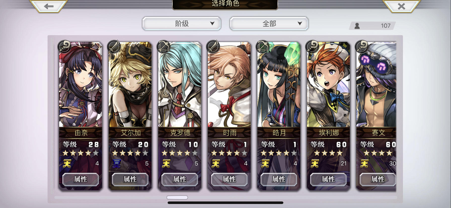The width and height of the screenshot is (451, 208).
Task: Click 属性 button under 埃利娜
Action: pos(328,179)
